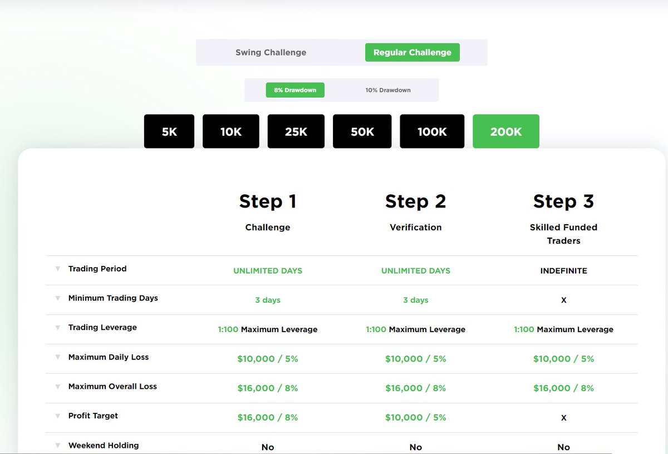Expand the Minimum Trading Days row arrow
This screenshot has height=454, width=668.
tap(57, 298)
